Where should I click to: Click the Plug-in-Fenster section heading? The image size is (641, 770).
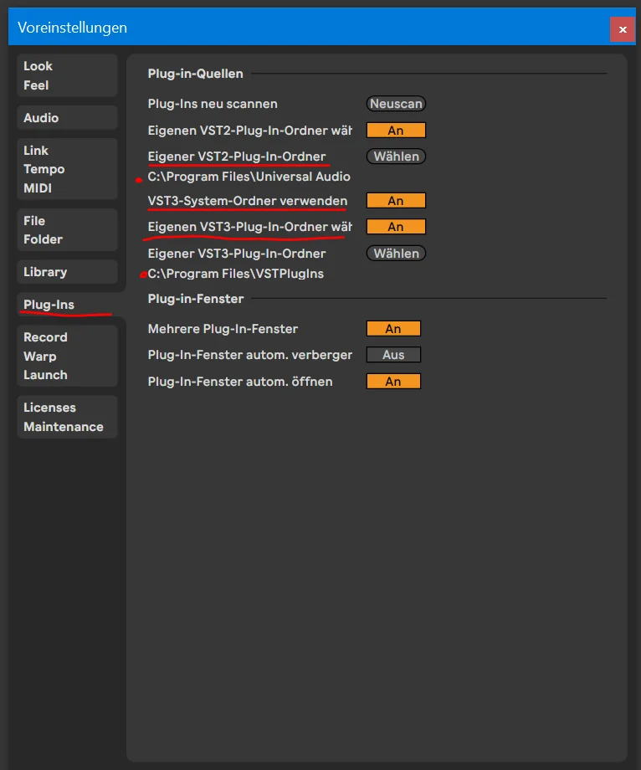pos(196,299)
